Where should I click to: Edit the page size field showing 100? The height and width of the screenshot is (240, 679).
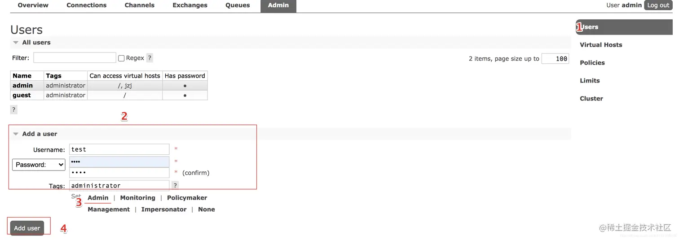point(555,59)
